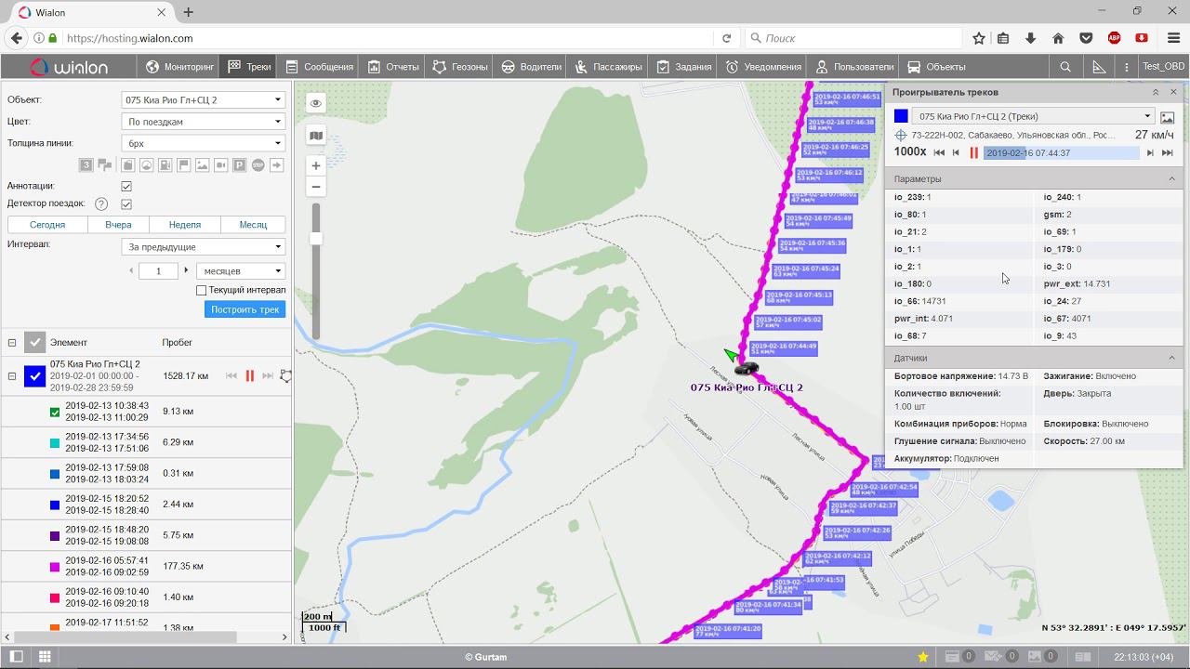Step to previous point in track player
The image size is (1190, 669).
956,152
